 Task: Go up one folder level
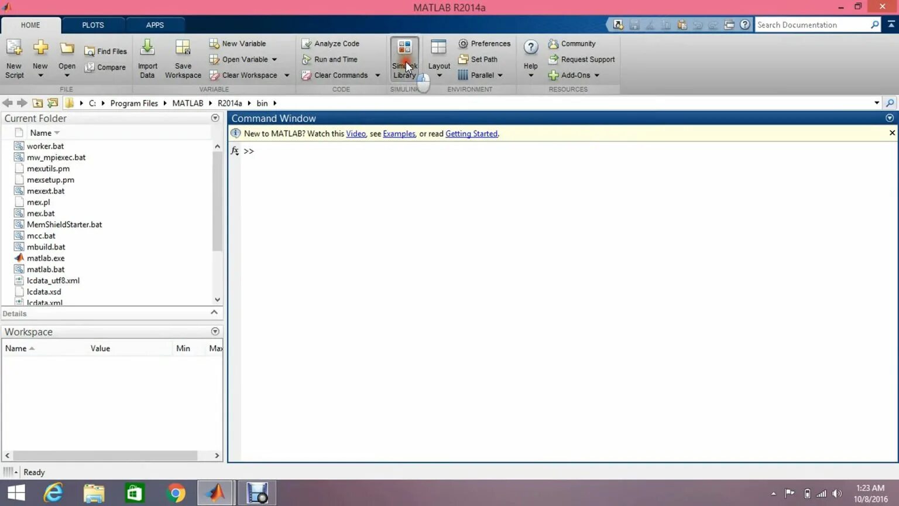pyautogui.click(x=37, y=103)
